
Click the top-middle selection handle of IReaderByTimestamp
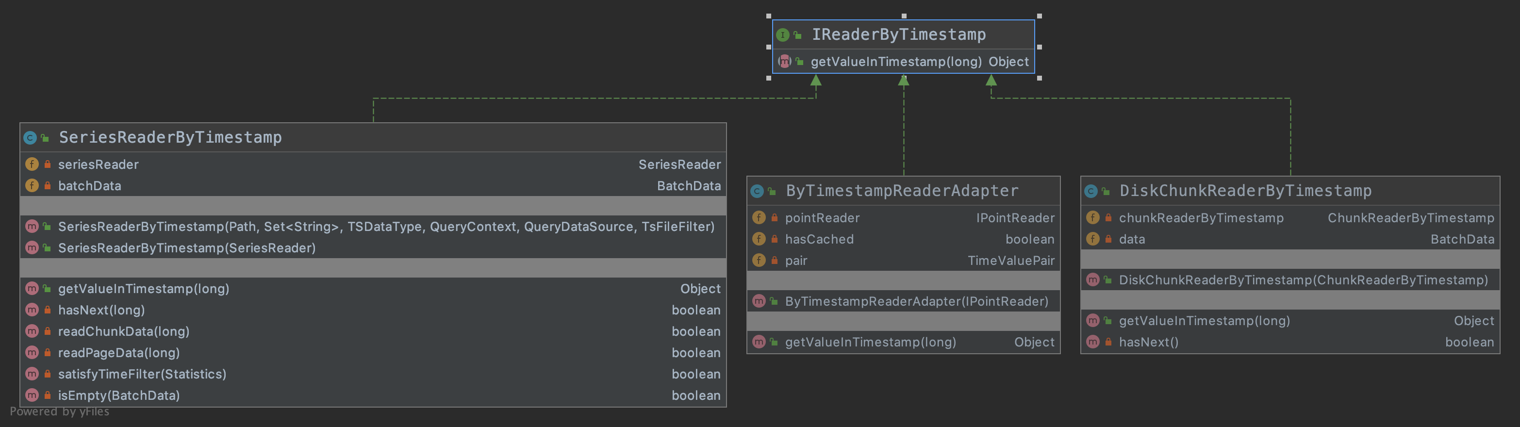pos(904,16)
